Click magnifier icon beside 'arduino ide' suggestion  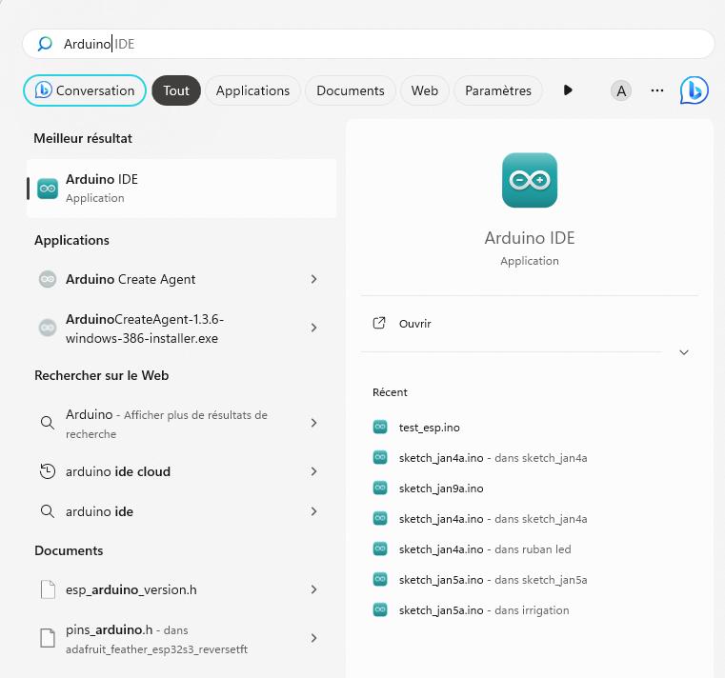click(x=48, y=511)
